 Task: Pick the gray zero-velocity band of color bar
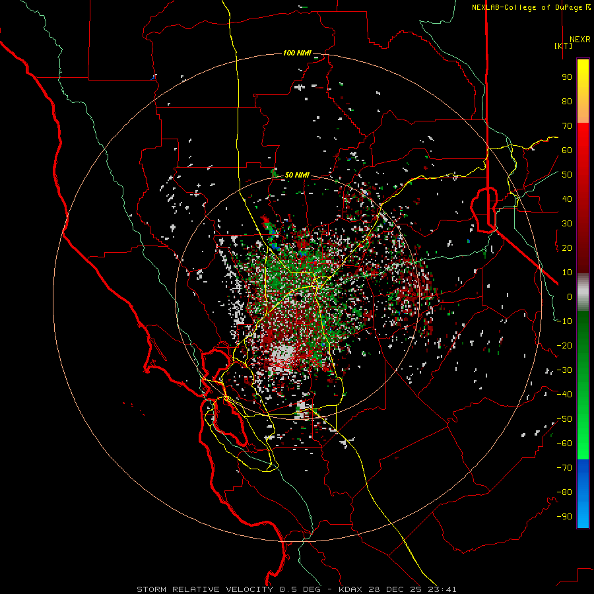tap(583, 292)
